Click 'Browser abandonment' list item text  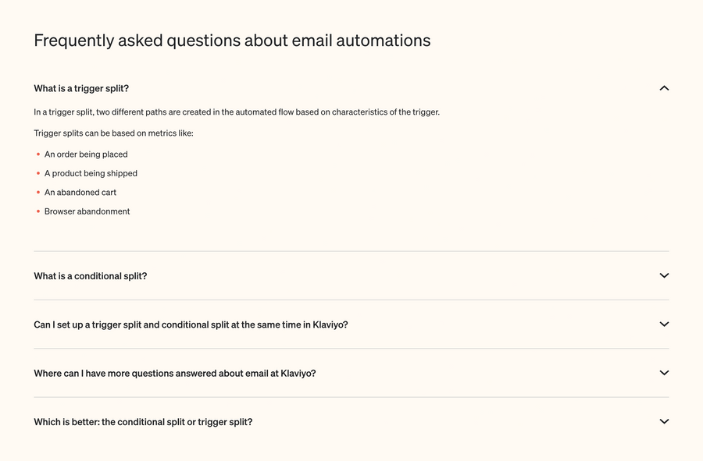tap(87, 211)
